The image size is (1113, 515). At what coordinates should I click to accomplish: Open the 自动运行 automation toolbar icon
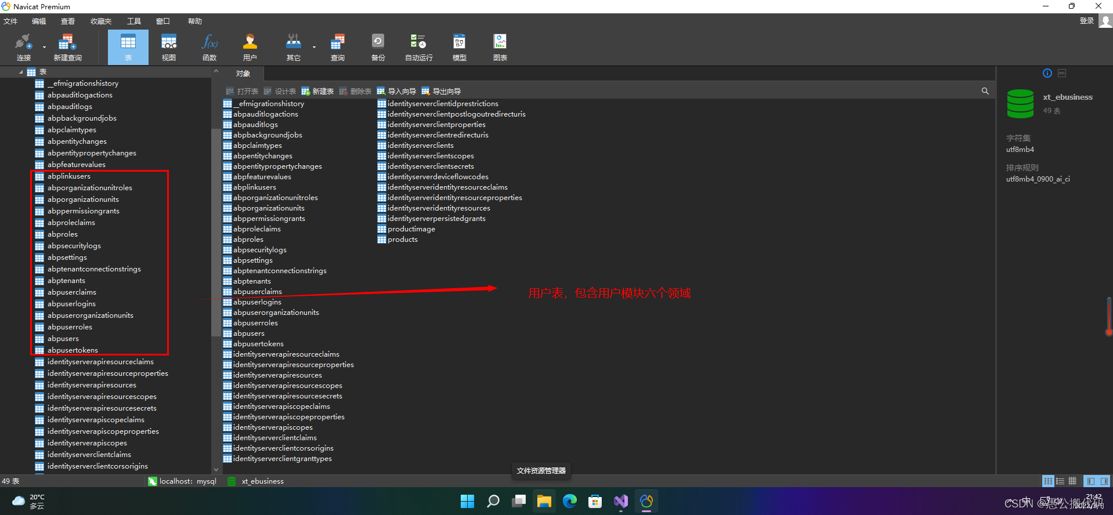pos(418,47)
